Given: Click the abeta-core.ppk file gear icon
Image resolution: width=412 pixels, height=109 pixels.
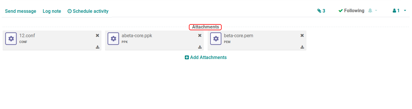Looking at the screenshot, I should 113,39.
